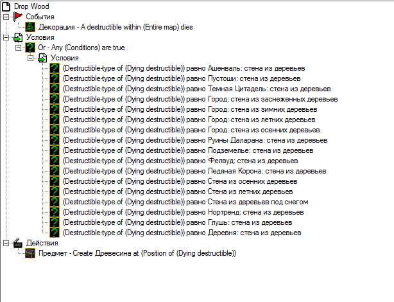Select condition Город: стена из осенних деревьев
Viewport: 394px width, 302px height.
tap(191, 130)
